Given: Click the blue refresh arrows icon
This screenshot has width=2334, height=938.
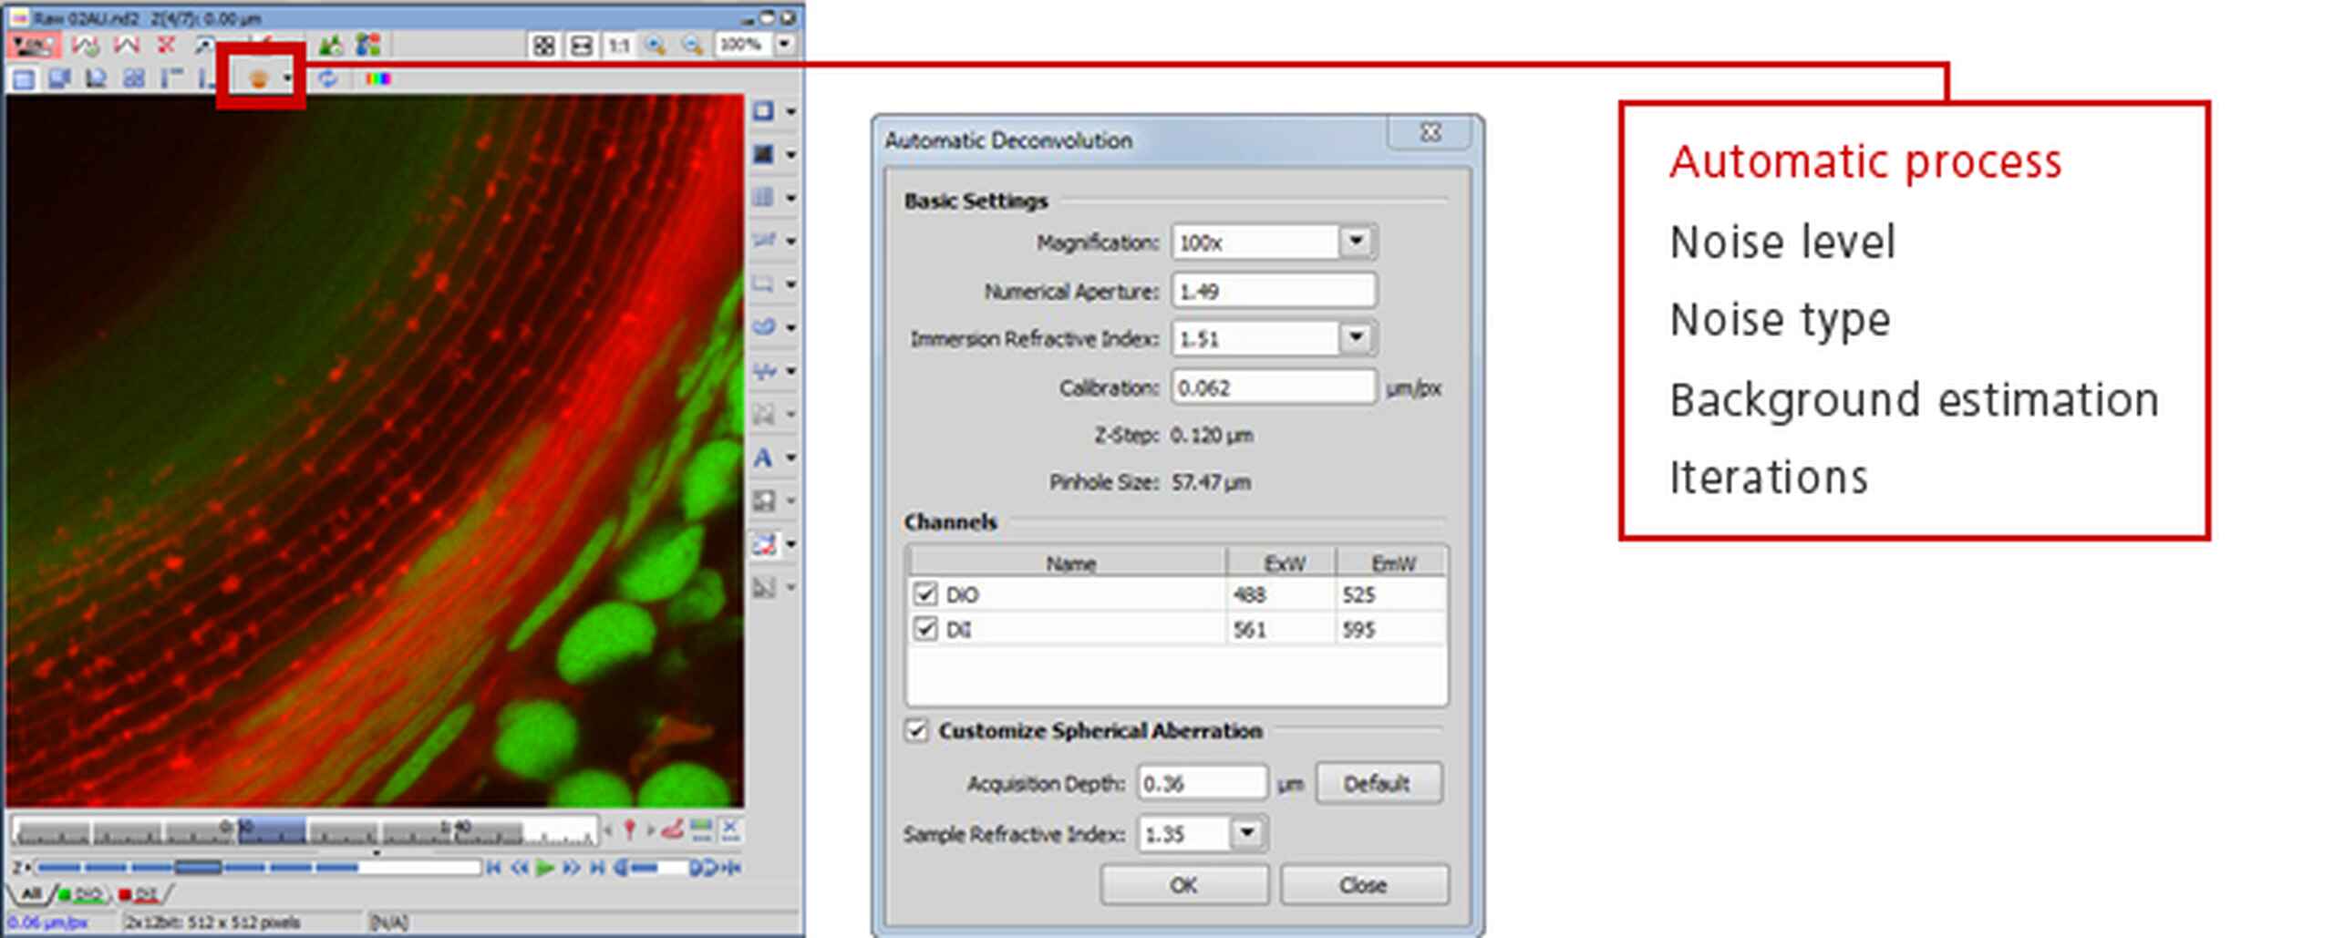Looking at the screenshot, I should point(327,79).
